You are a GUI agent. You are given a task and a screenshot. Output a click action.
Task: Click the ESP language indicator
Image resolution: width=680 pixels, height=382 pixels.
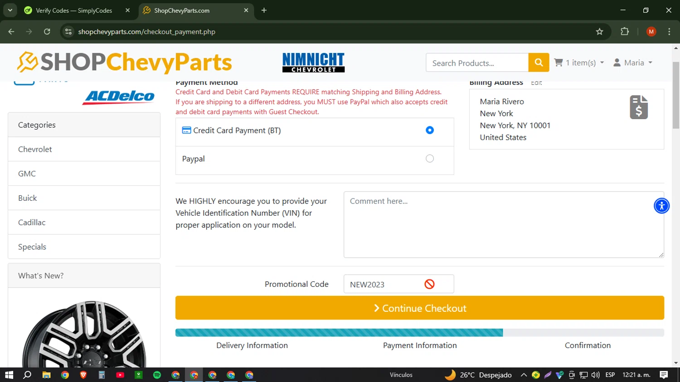[610, 375]
